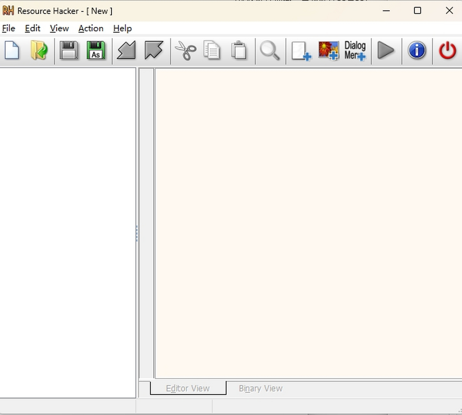Open the Action menu
Viewport: 462px width, 415px height.
coord(91,28)
